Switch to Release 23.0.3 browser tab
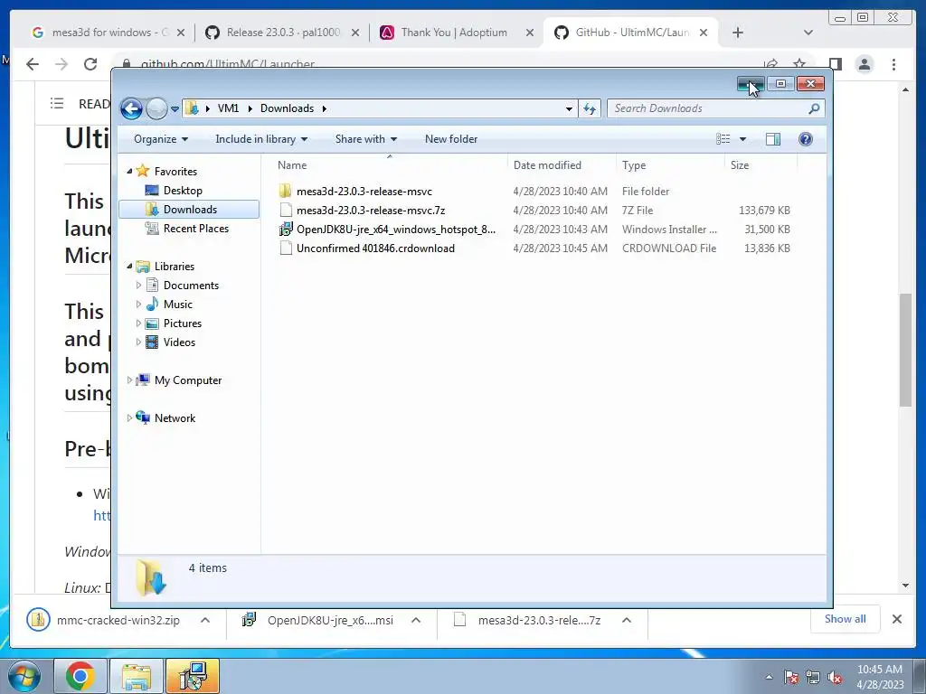Viewport: 926px width, 694px height. (283, 33)
